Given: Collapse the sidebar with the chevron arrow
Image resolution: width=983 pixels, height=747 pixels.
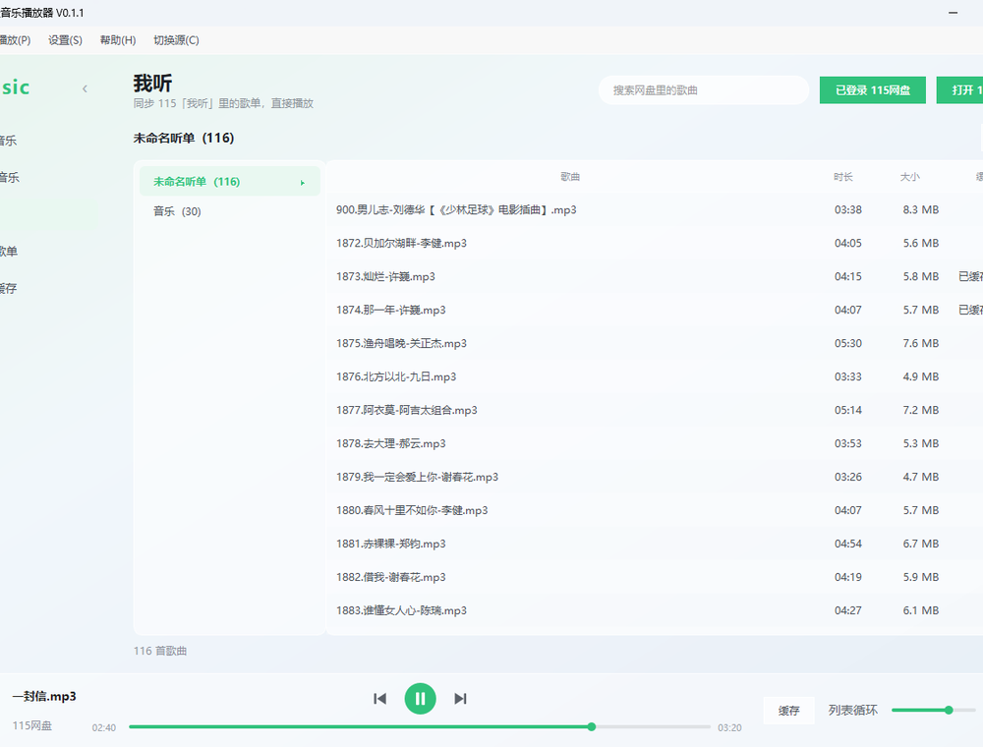Looking at the screenshot, I should [x=85, y=89].
